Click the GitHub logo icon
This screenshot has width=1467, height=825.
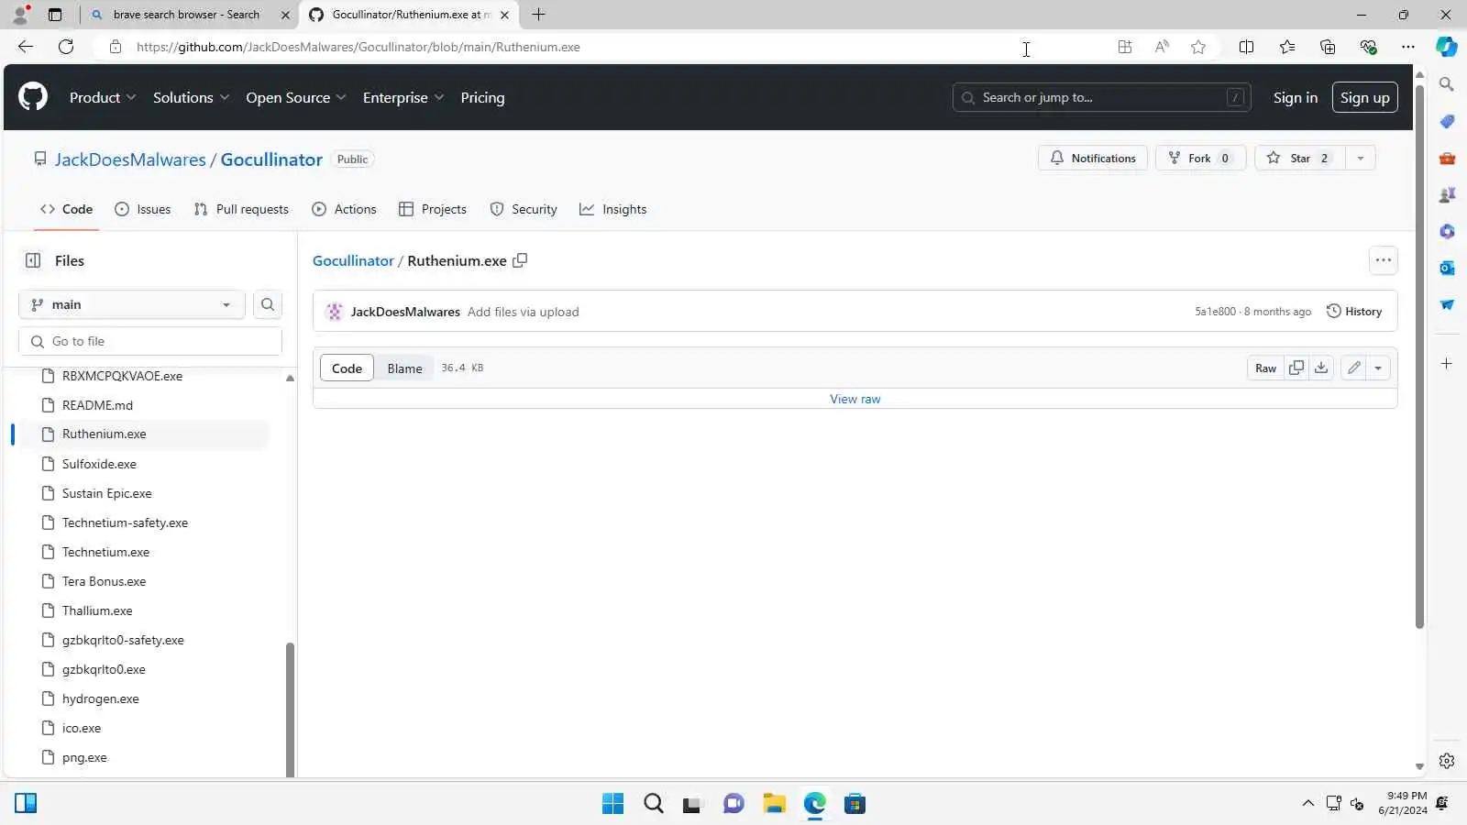click(33, 97)
